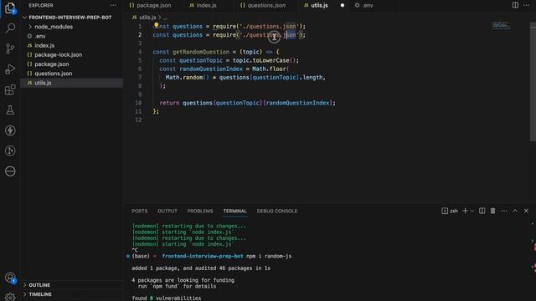Viewport: 536px width, 301px height.
Task: Open Run and Debug view icon
Action: 10,69
